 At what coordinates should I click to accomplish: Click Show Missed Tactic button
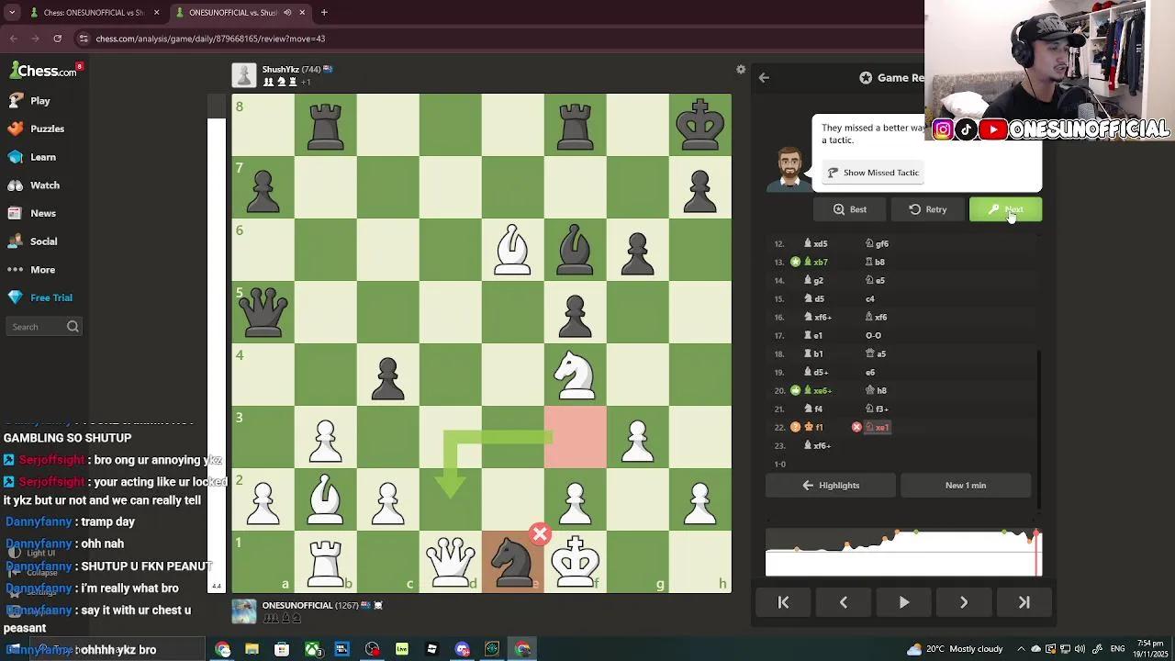click(872, 173)
